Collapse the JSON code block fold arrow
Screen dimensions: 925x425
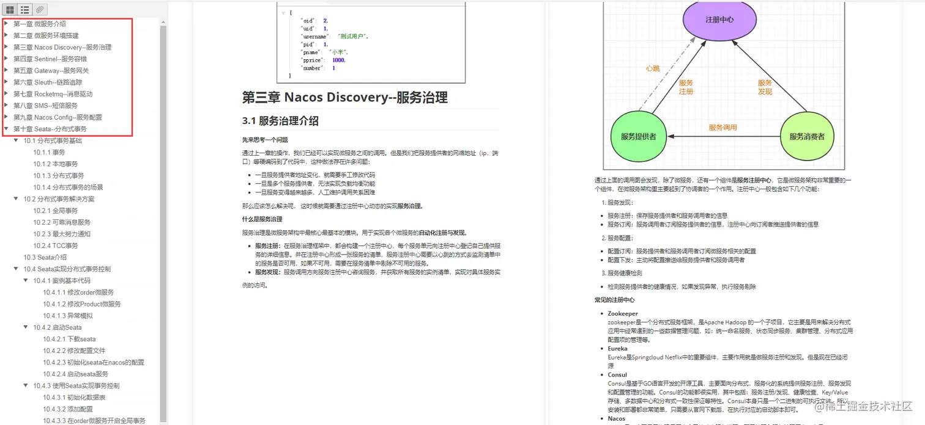(283, 12)
